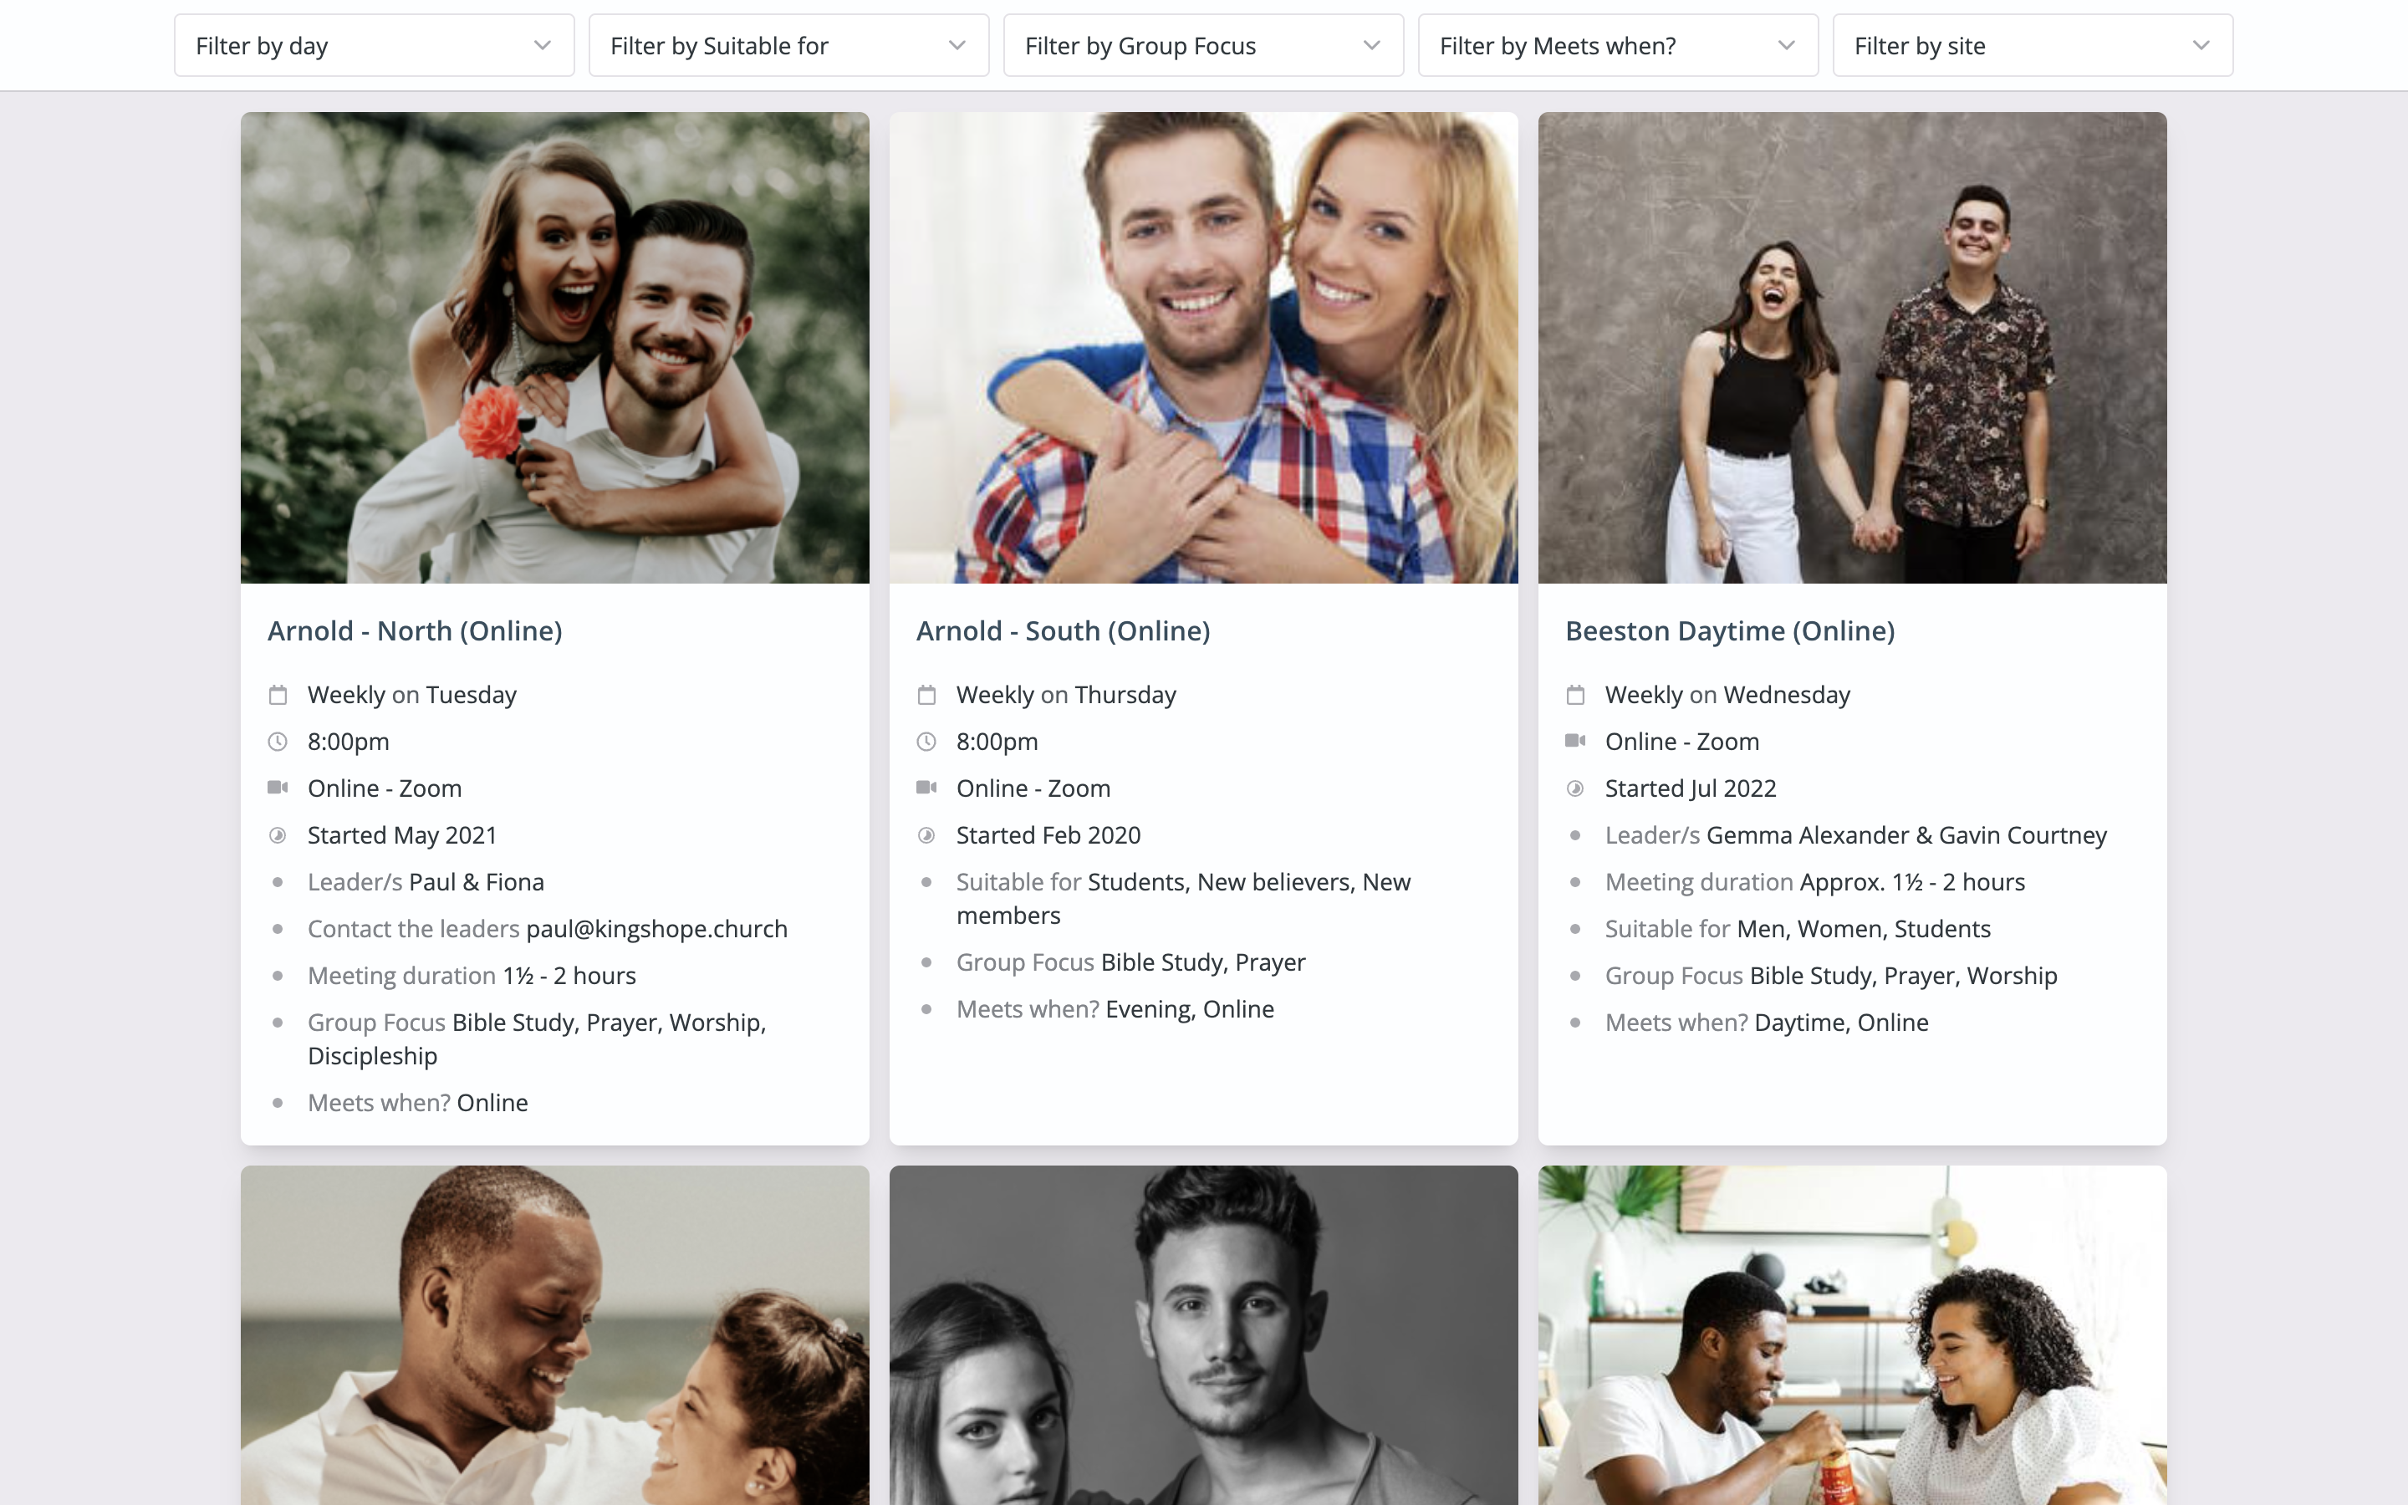2408x1505 pixels.
Task: Click the Arnold - North group photo
Action: coord(555,347)
